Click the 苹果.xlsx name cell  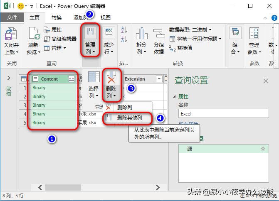click(x=90, y=123)
